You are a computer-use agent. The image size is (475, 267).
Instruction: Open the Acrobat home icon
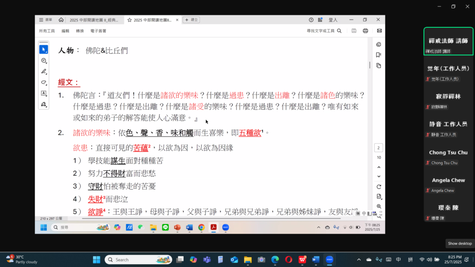point(61,20)
